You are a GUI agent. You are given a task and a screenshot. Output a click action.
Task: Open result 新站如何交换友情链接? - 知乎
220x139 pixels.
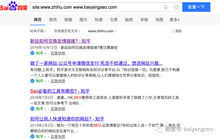(60, 41)
